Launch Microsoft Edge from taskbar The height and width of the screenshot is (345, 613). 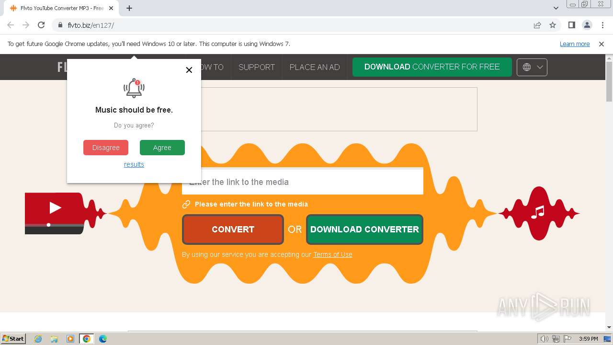102,339
